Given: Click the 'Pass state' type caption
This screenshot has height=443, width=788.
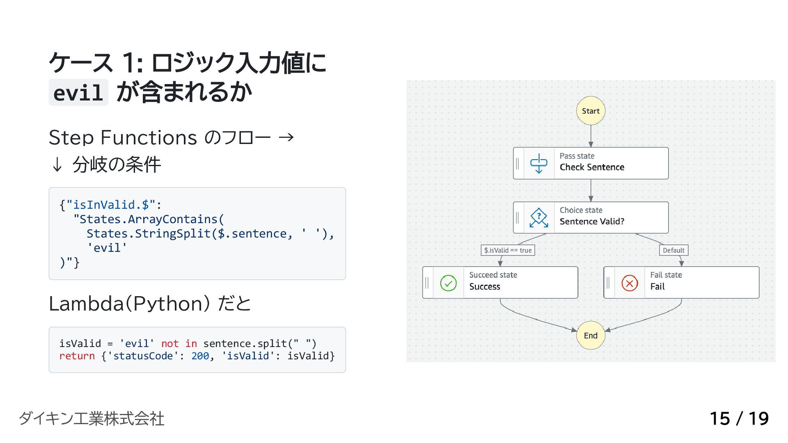Looking at the screenshot, I should click(x=577, y=156).
